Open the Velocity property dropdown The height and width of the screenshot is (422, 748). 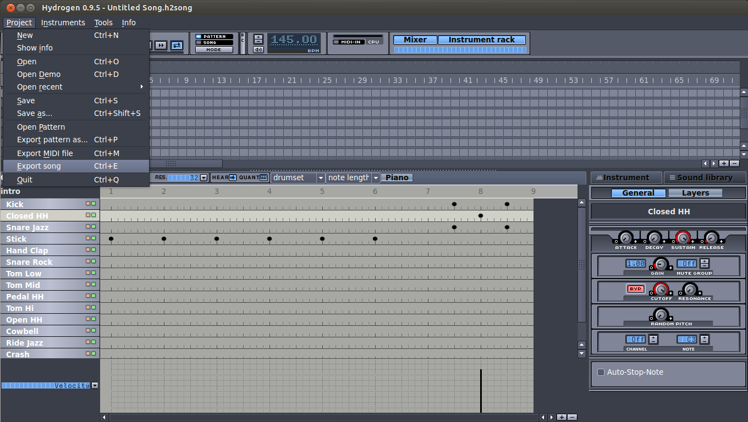[95, 386]
